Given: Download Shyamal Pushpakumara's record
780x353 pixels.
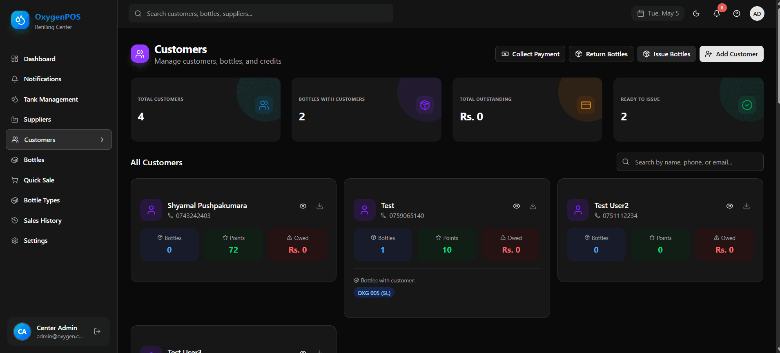Looking at the screenshot, I should 320,206.
